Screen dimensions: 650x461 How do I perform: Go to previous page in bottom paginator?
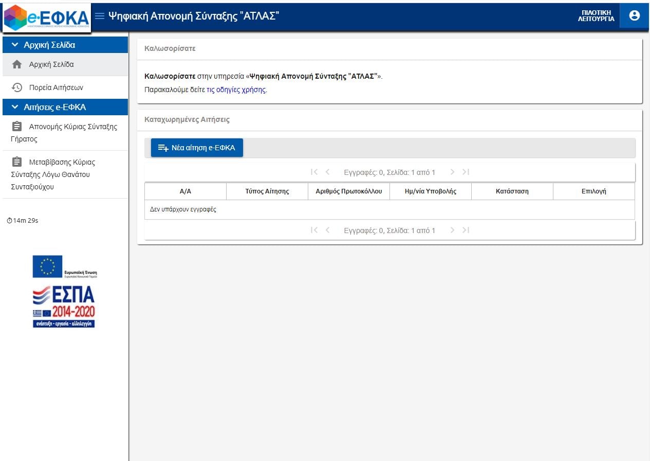pos(328,230)
